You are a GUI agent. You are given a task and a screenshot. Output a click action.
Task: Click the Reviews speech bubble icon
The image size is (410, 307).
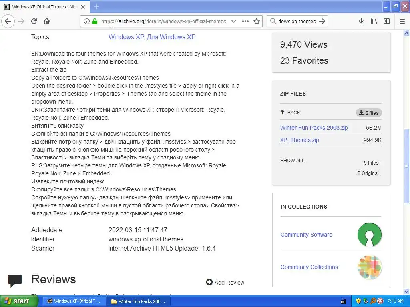point(15,281)
